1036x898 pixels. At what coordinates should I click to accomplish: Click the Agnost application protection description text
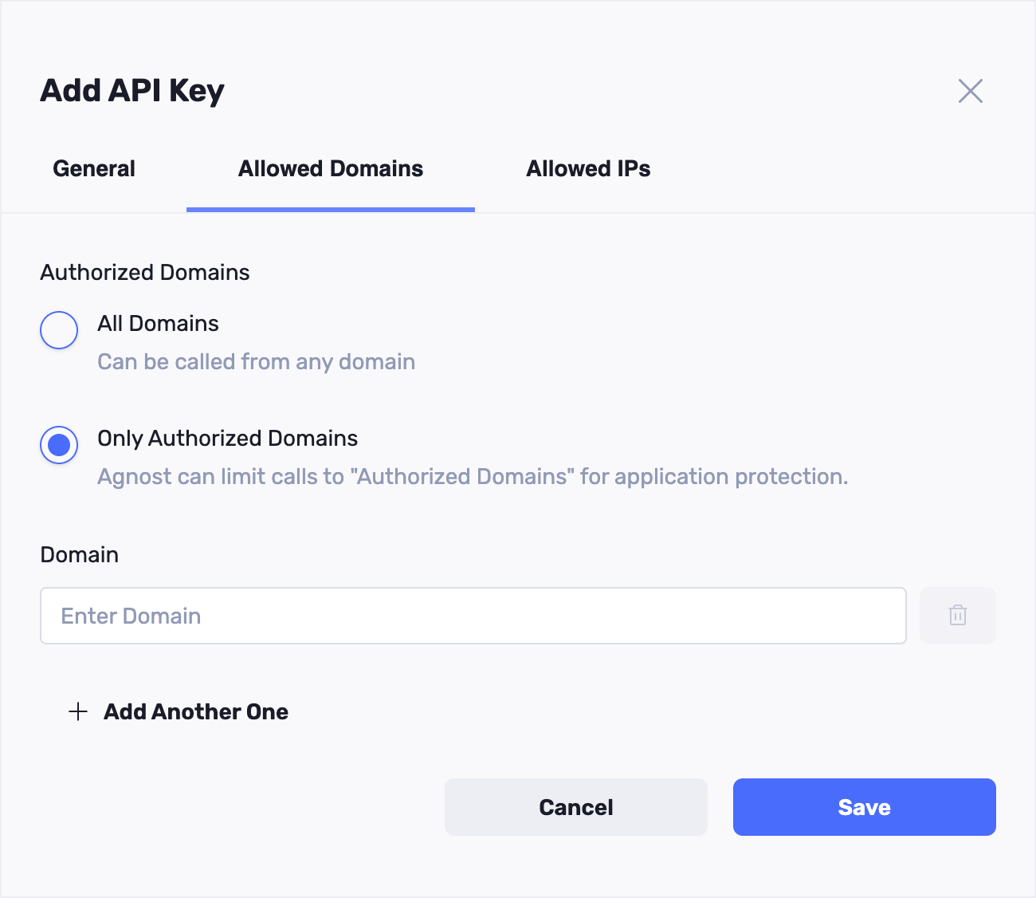(x=472, y=477)
